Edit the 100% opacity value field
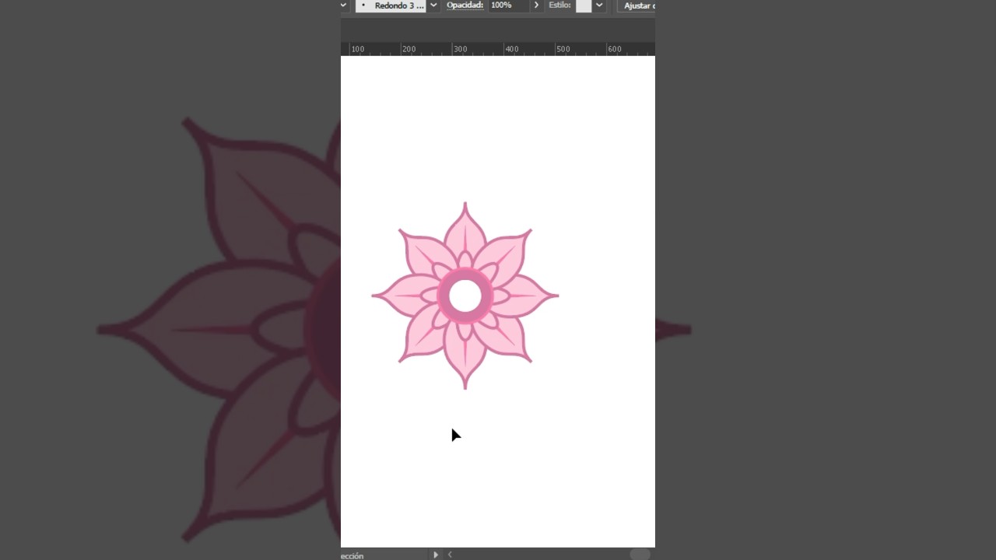 point(508,5)
